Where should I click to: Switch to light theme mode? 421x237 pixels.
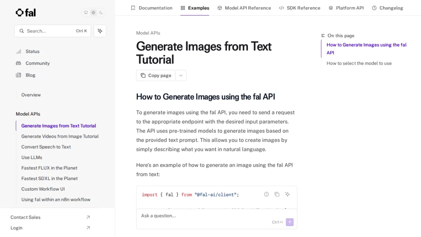[93, 13]
